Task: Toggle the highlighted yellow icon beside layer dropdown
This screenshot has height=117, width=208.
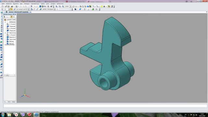Action: pyautogui.click(x=11, y=9)
